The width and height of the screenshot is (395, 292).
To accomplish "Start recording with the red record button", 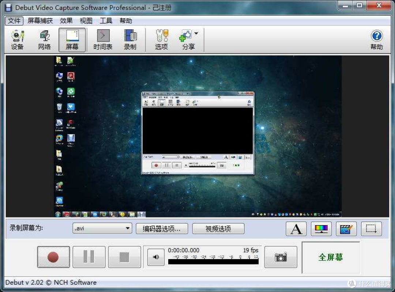I will (53, 257).
